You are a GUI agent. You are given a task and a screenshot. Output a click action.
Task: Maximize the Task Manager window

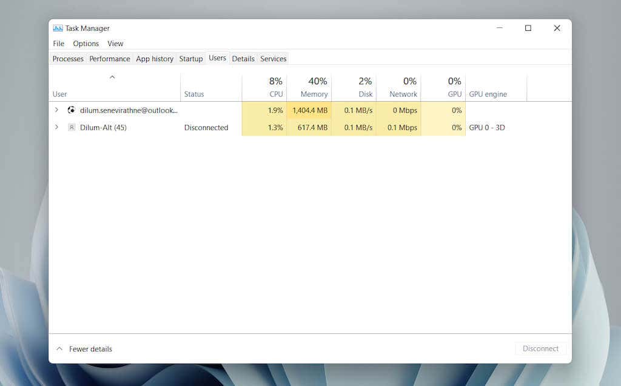point(528,28)
